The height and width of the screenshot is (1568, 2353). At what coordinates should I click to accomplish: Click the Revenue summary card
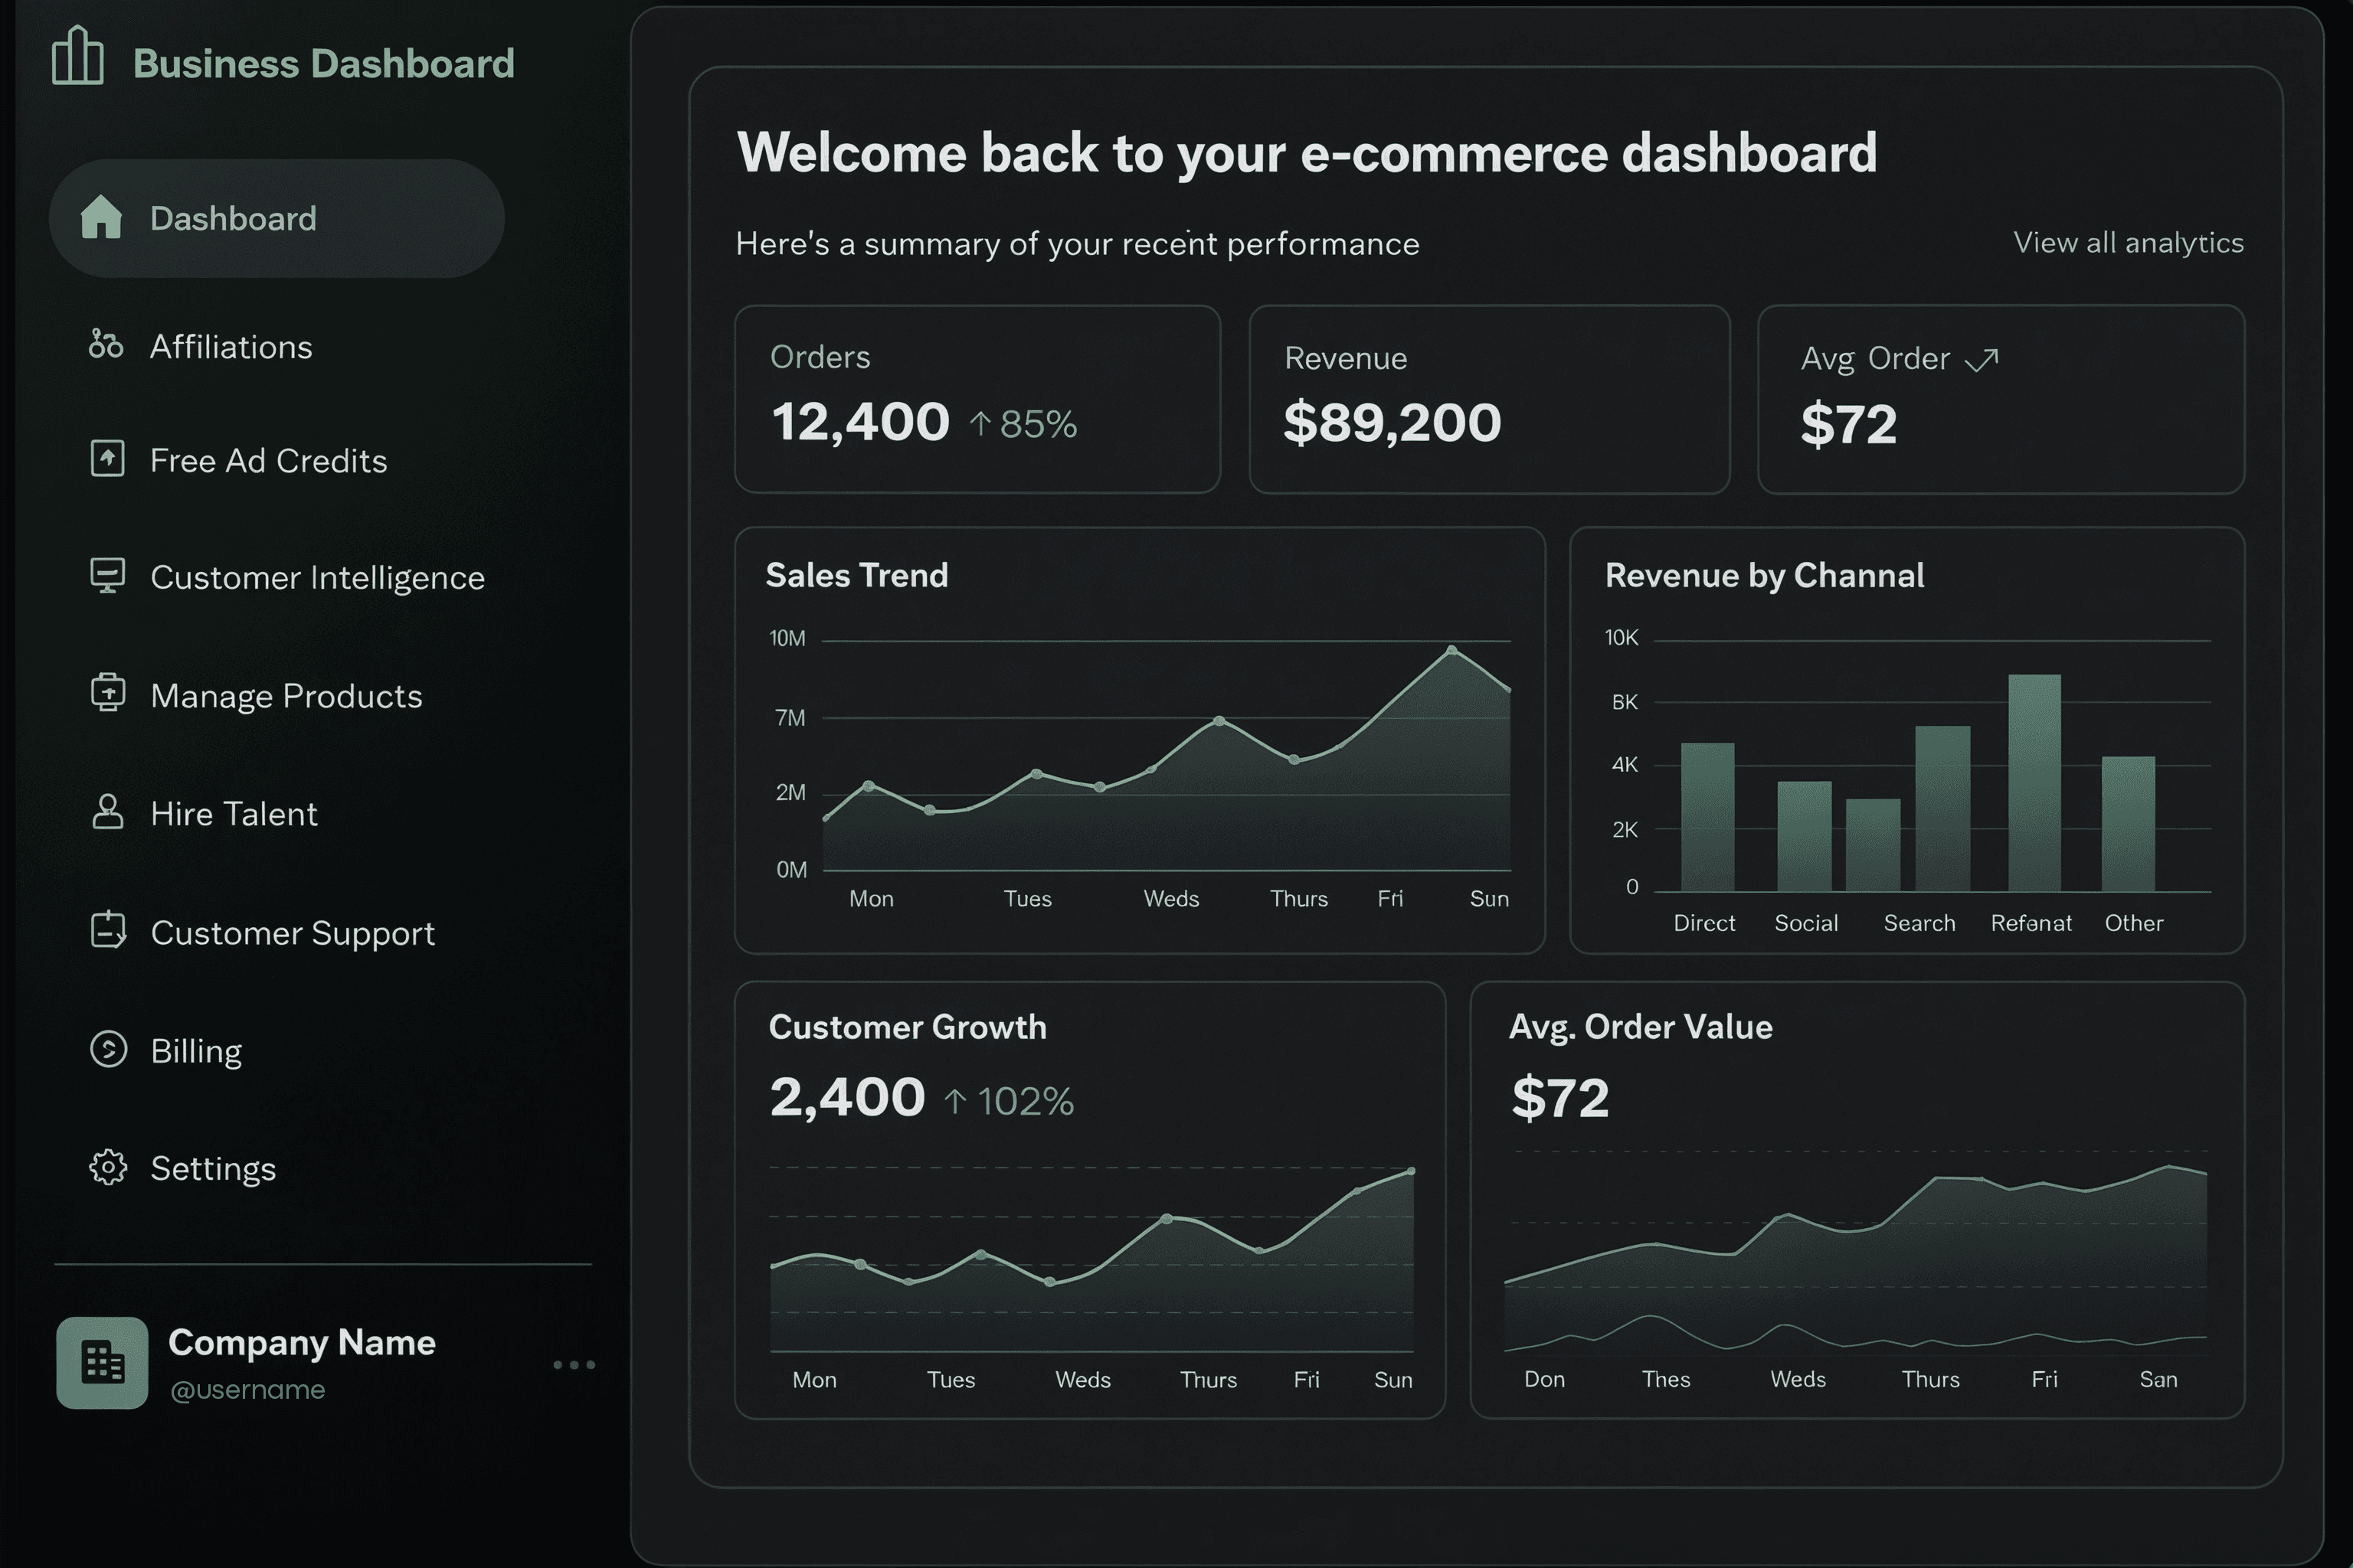[1489, 400]
